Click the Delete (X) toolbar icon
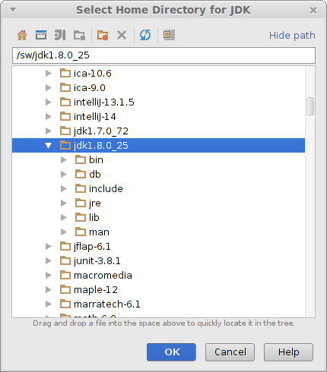Viewport: 327px width, 372px height. [122, 35]
